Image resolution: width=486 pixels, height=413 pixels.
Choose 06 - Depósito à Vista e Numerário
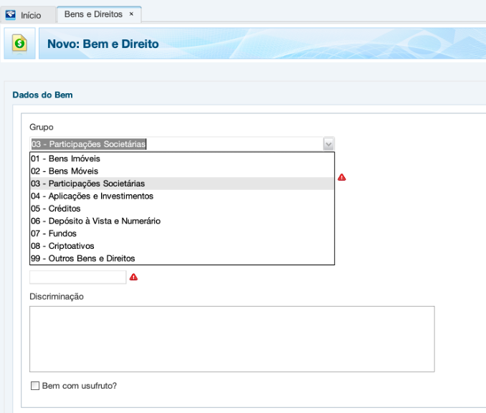(x=95, y=221)
